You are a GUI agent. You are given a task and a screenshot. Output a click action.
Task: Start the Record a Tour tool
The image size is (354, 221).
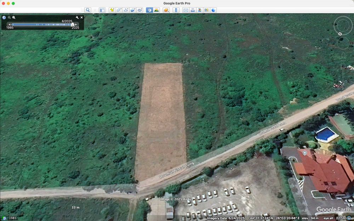(x=140, y=10)
